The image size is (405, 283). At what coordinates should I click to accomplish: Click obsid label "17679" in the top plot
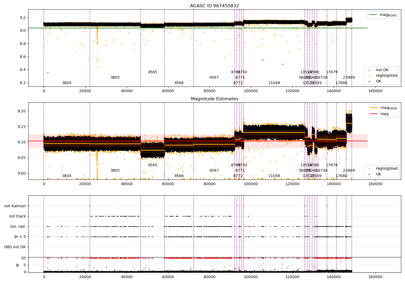point(332,72)
